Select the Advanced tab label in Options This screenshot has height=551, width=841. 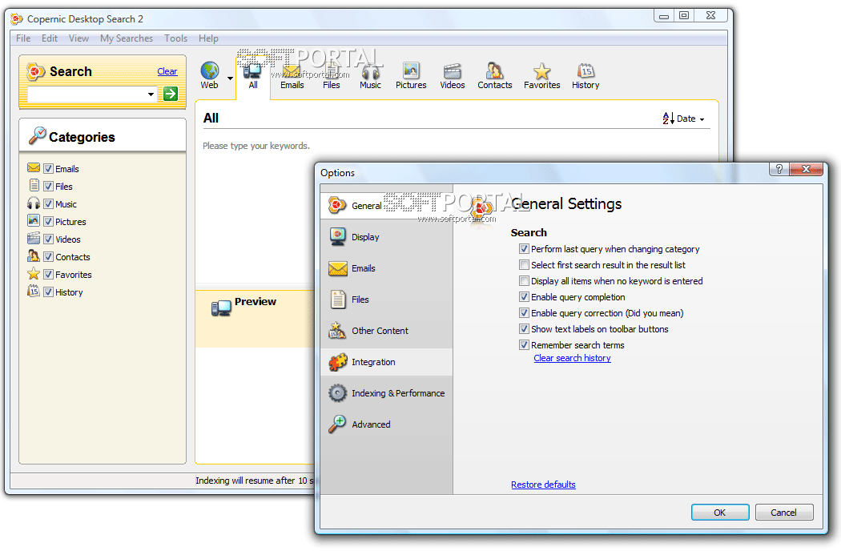(x=371, y=424)
